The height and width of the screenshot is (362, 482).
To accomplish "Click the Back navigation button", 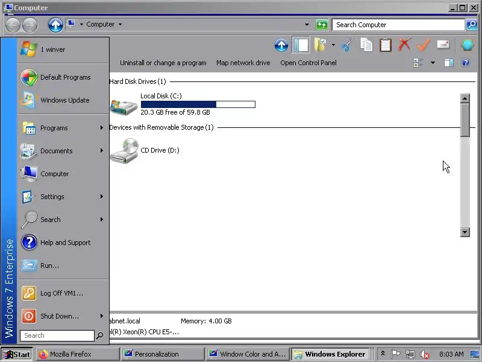I will 13,25.
